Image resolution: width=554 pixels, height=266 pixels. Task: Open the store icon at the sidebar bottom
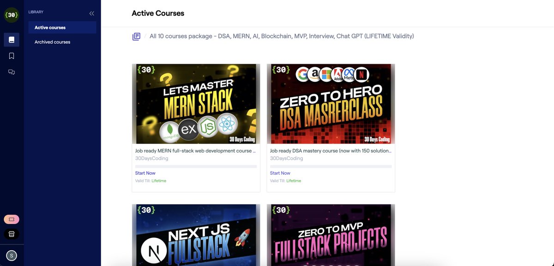pyautogui.click(x=12, y=234)
